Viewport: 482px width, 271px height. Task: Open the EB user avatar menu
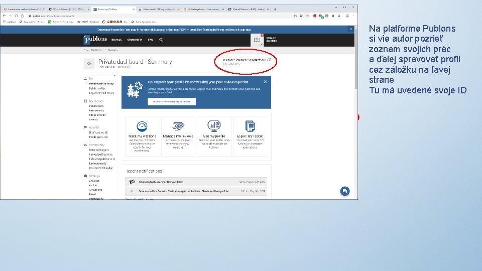pos(257,40)
